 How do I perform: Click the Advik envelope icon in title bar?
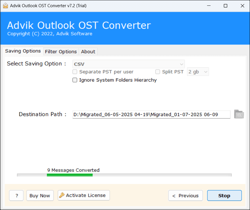coord(5,6)
